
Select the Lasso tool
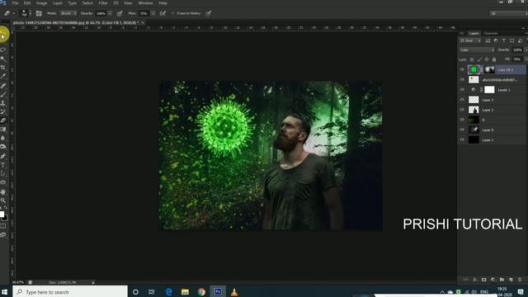coord(3,49)
